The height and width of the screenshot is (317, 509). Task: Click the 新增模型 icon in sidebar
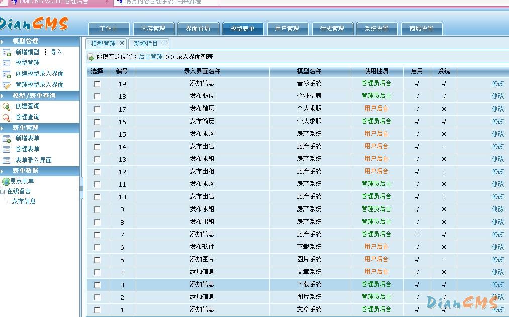point(7,52)
